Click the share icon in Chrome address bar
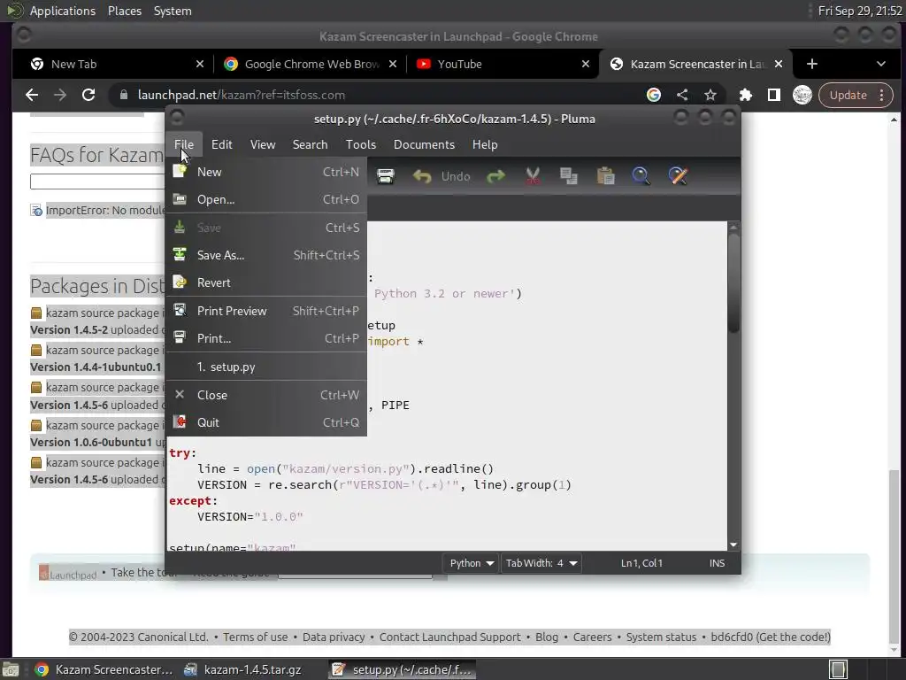The width and height of the screenshot is (906, 680). [x=682, y=95]
